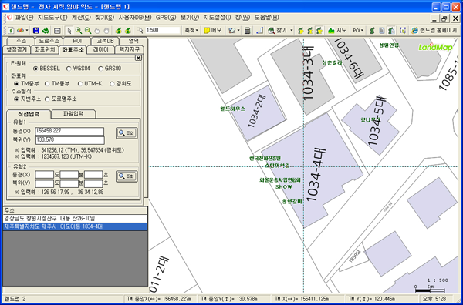Click the middle green map letter icon
Viewport: 463px width, 305px height.
pyautogui.click(x=310, y=30)
